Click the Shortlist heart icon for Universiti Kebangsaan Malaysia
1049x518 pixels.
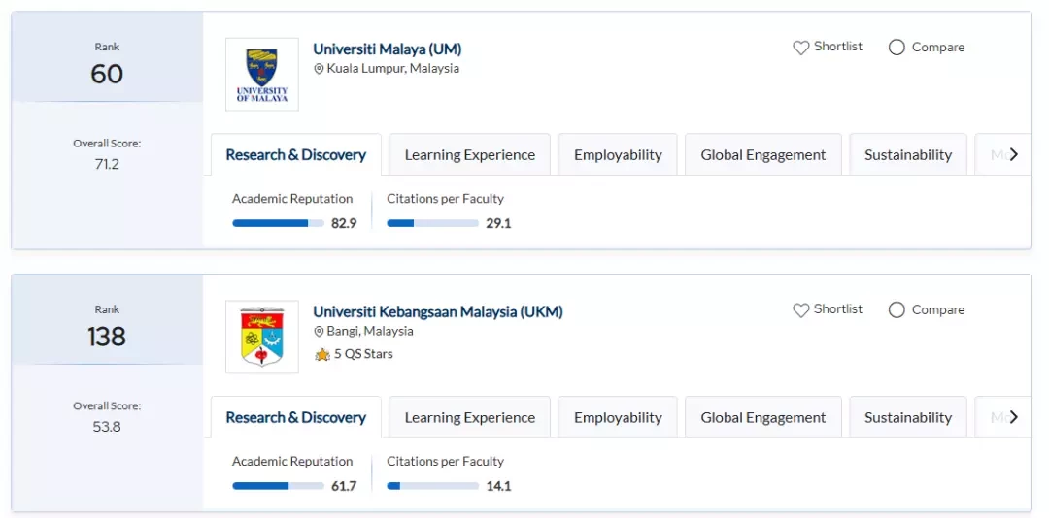click(x=800, y=310)
